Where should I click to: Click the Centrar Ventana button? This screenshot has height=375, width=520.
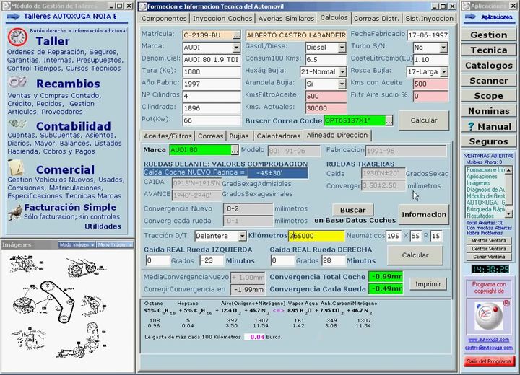(x=488, y=249)
